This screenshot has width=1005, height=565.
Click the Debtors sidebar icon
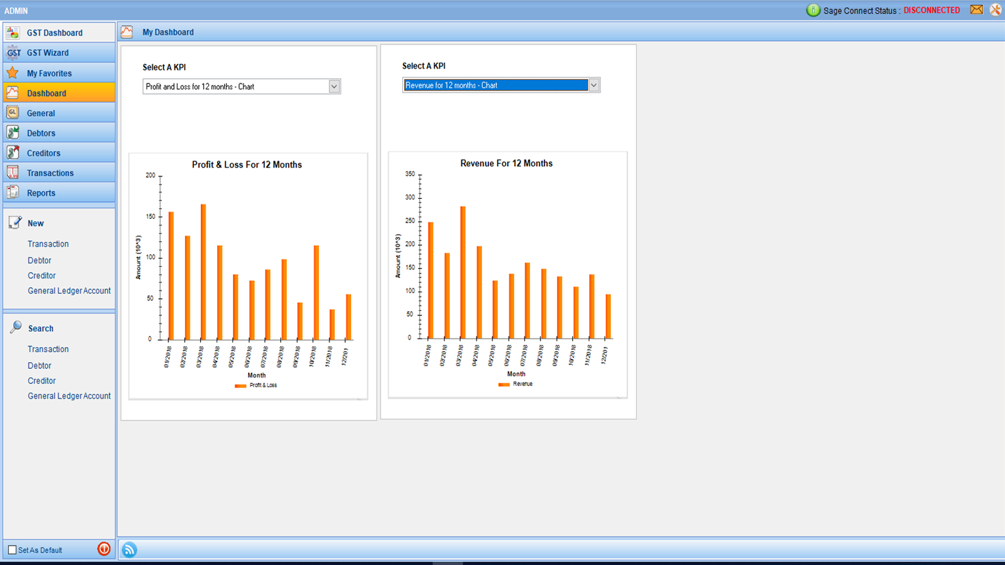point(13,133)
